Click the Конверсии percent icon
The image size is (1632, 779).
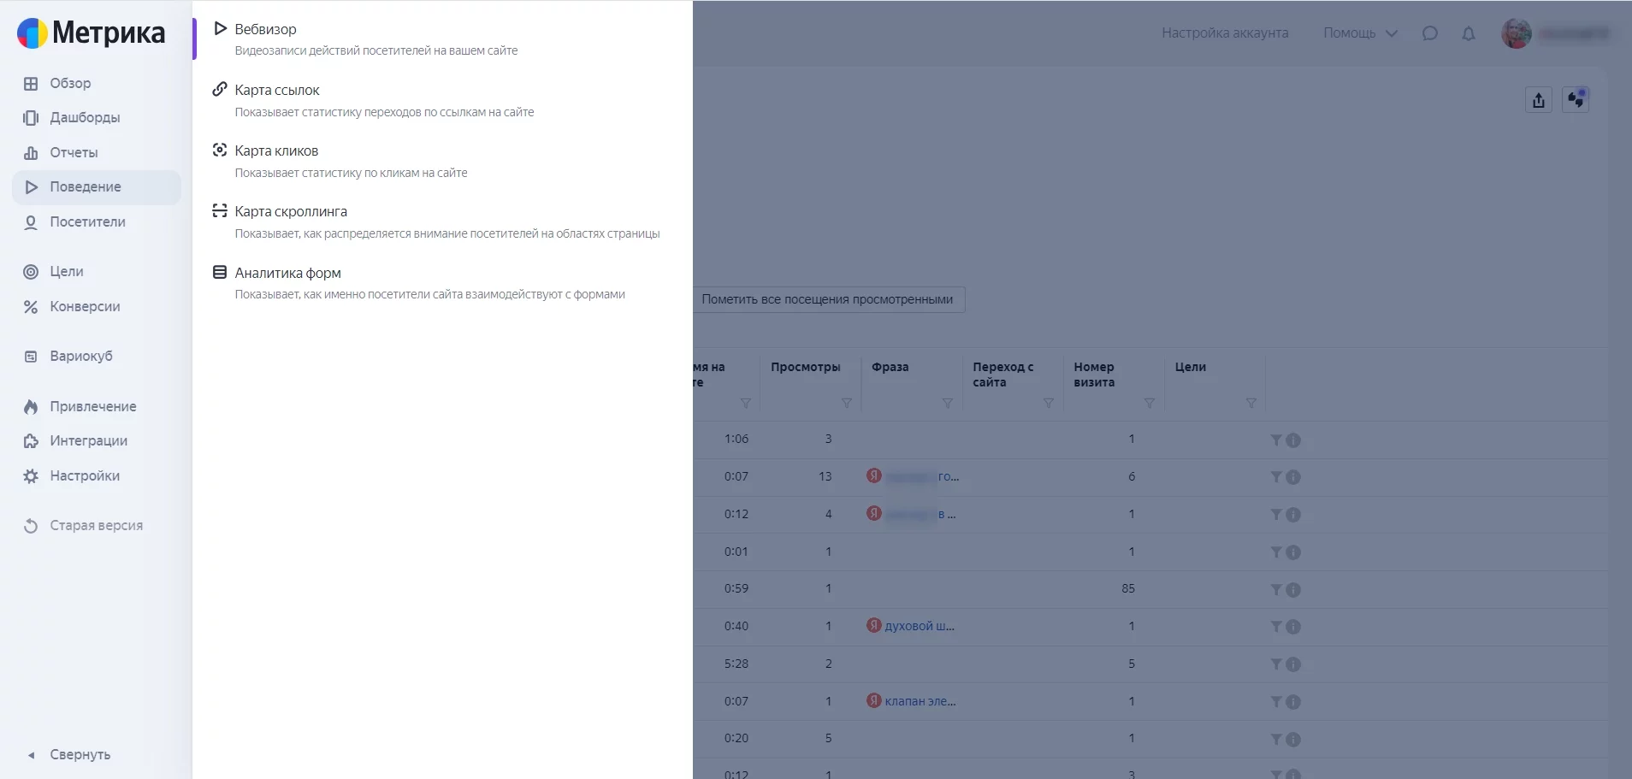(x=31, y=306)
